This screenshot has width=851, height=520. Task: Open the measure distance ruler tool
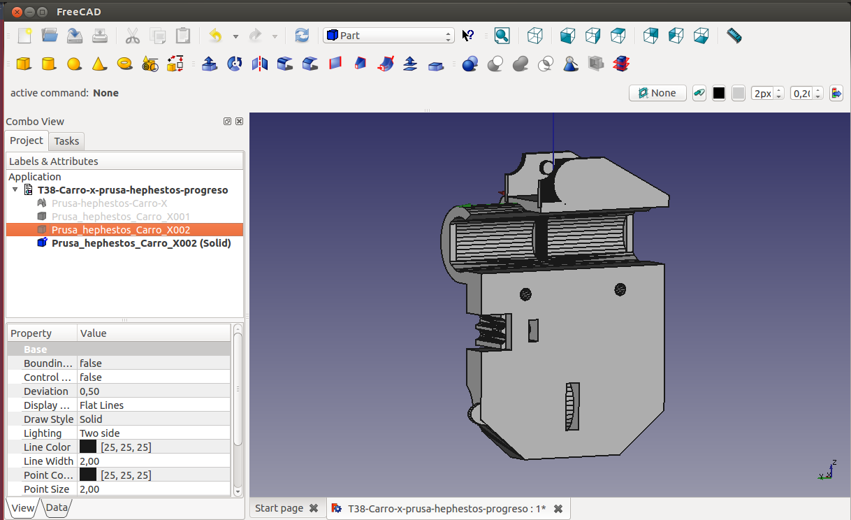[x=734, y=36]
